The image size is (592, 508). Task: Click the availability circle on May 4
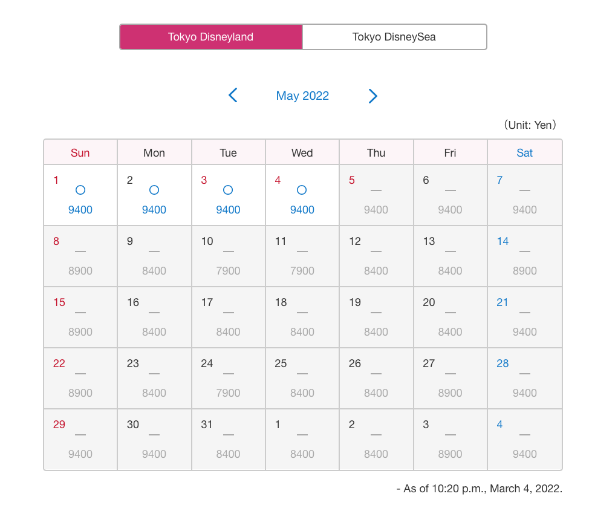coord(302,190)
